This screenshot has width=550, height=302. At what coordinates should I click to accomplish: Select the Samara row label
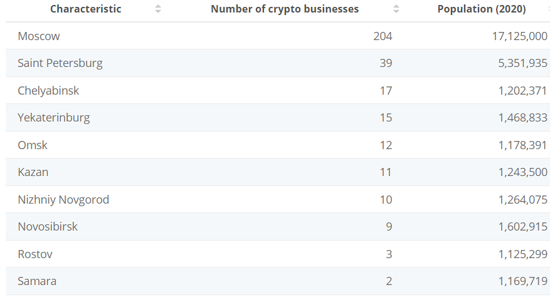pyautogui.click(x=37, y=281)
